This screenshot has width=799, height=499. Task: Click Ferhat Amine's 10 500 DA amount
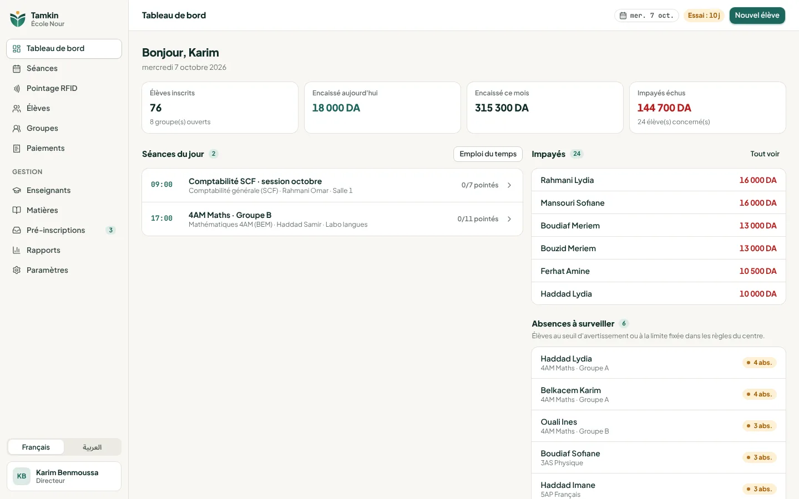758,271
